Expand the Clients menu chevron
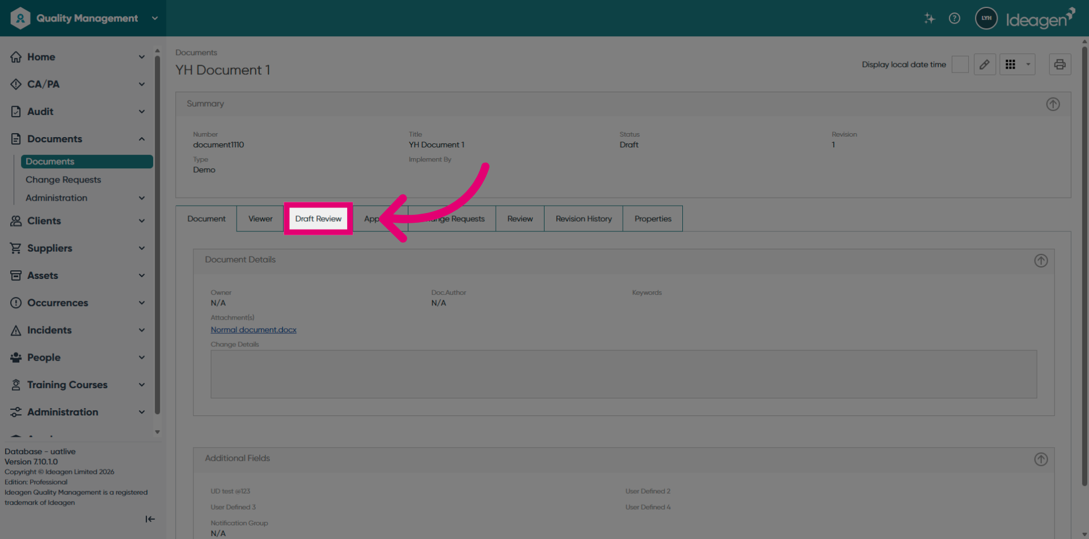1089x539 pixels. (x=142, y=221)
